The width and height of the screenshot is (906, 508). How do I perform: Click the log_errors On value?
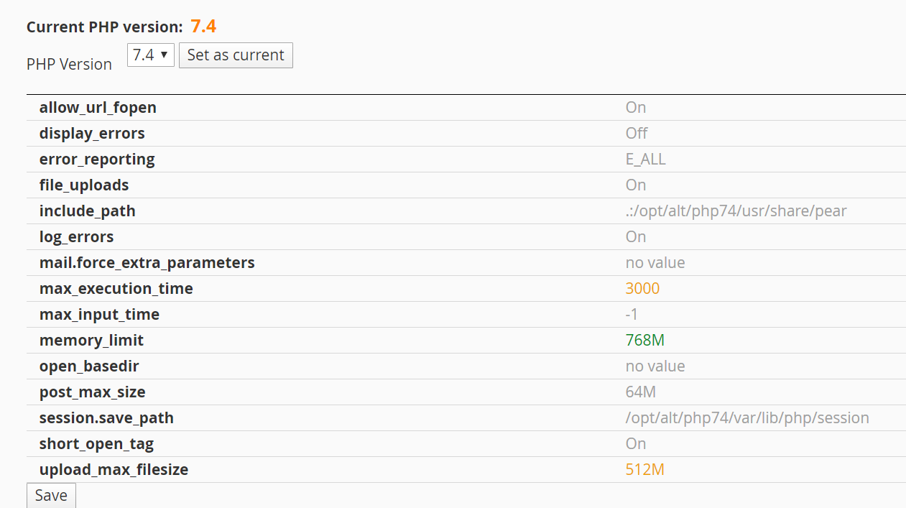point(636,237)
